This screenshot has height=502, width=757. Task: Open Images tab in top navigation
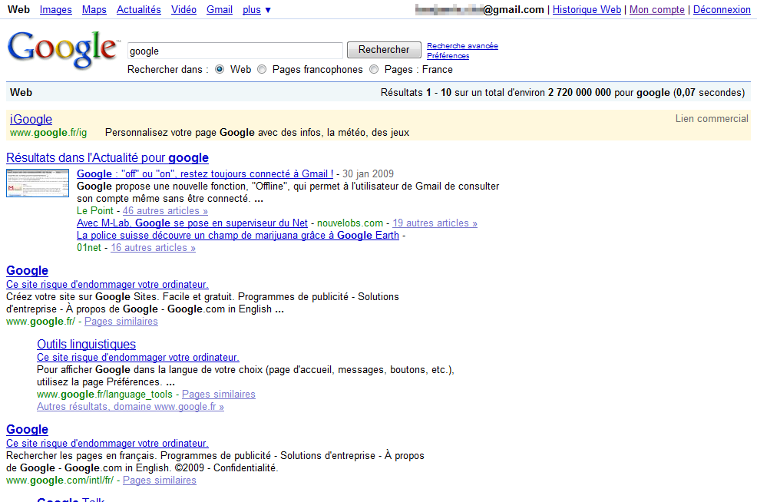click(55, 10)
